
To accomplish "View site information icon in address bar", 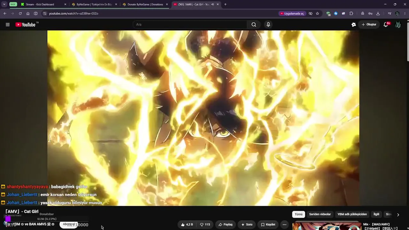I will pyautogui.click(x=45, y=13).
